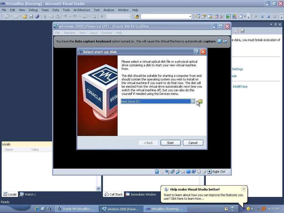
Task: Click the Properties Window icon in Visual Studio toolbar
Action: pos(204,16)
